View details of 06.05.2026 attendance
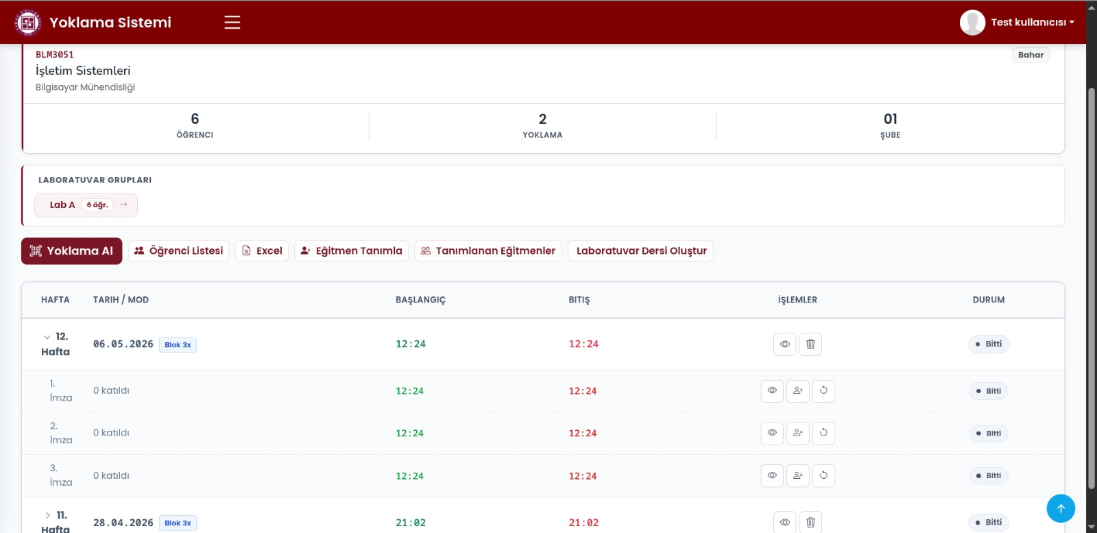 [x=785, y=344]
